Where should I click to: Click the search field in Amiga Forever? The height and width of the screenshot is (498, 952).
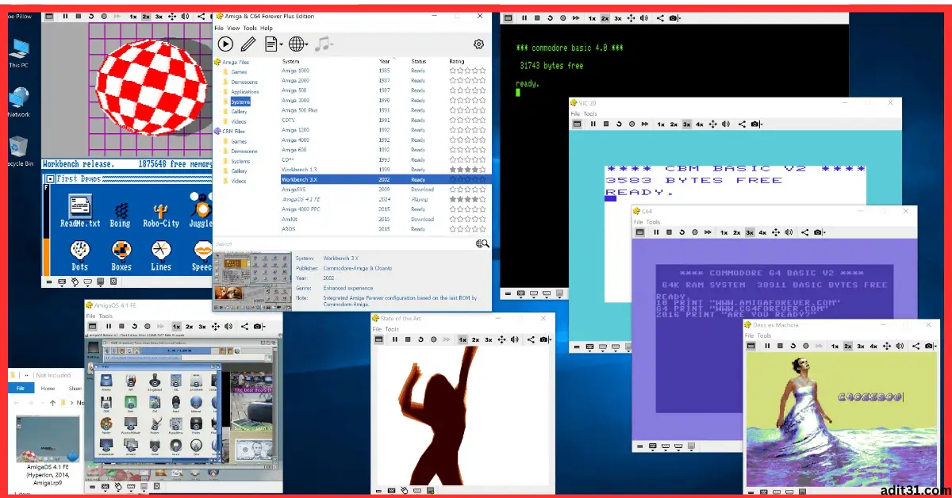[x=344, y=244]
